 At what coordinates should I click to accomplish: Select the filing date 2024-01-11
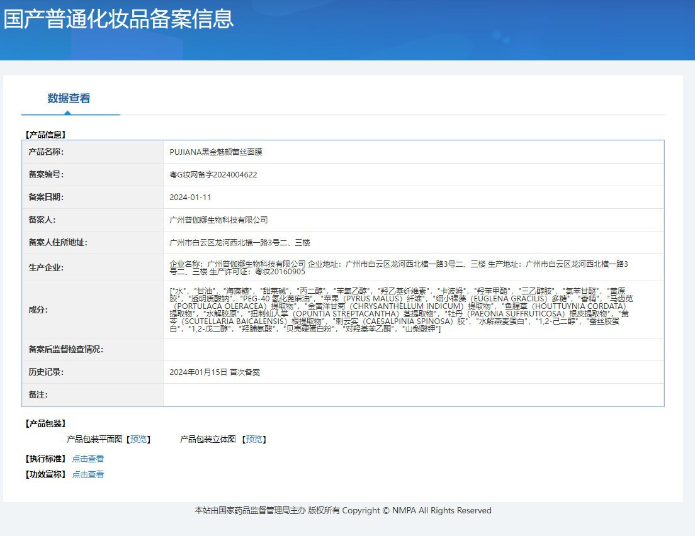[190, 197]
